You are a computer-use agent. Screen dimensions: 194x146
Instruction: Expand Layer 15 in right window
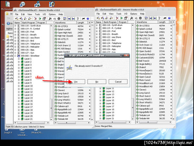coord(100,100)
